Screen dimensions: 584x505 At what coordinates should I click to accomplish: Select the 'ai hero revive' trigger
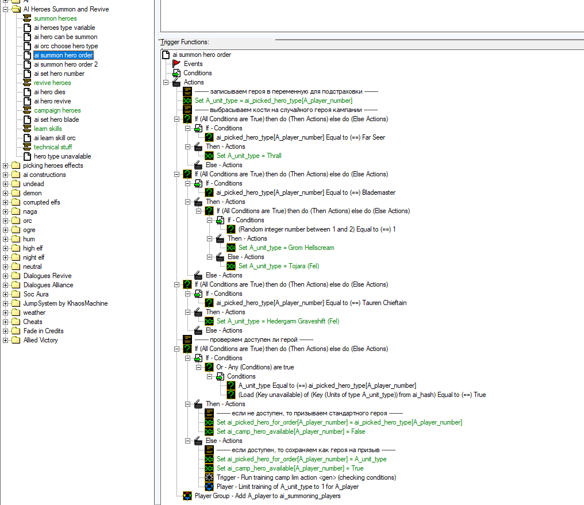(x=52, y=101)
